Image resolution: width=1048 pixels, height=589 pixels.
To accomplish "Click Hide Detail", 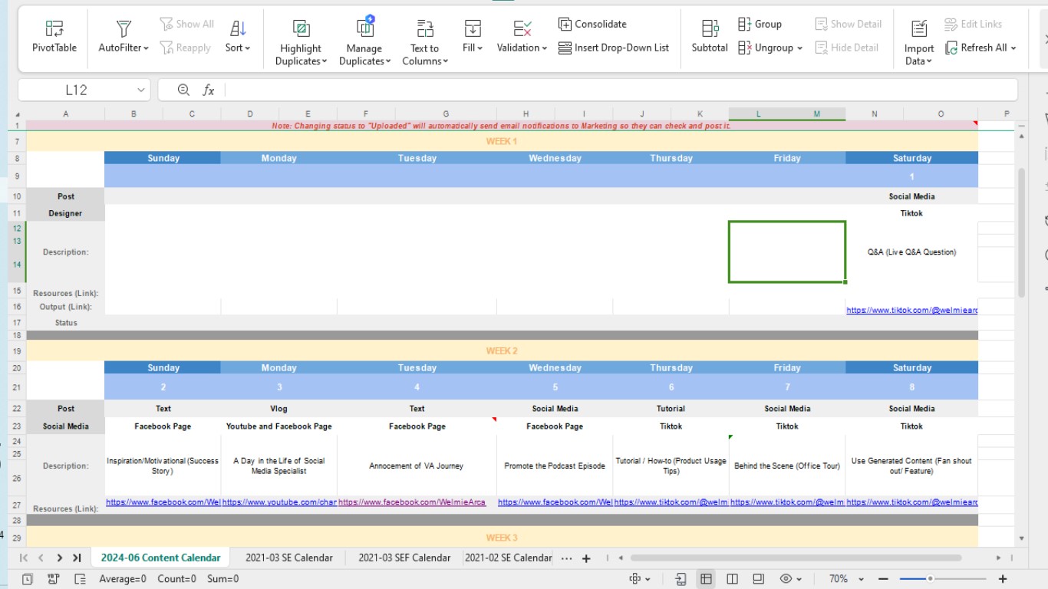I will [846, 48].
